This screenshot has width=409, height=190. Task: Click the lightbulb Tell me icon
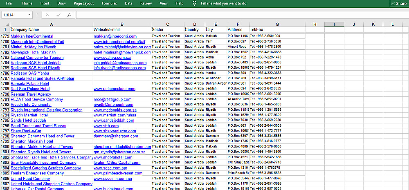tap(194, 3)
